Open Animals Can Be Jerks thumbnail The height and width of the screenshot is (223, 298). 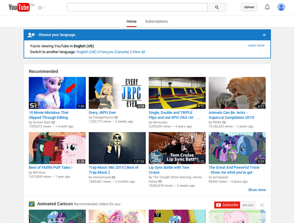click(237, 93)
